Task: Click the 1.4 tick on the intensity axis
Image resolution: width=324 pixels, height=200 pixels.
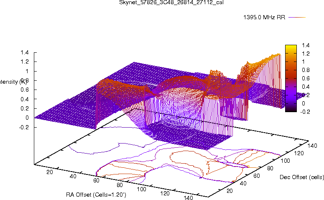Action: pyautogui.click(x=24, y=53)
